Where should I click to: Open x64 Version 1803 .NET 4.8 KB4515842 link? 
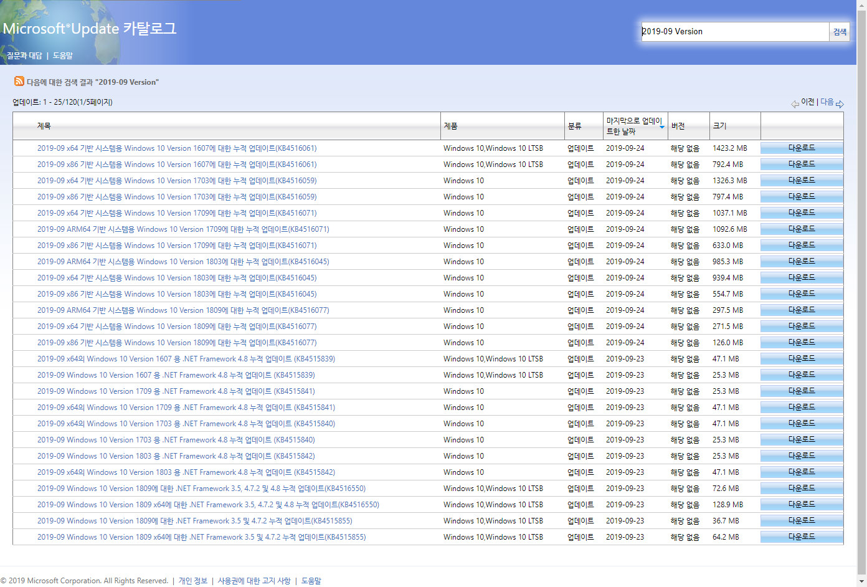coord(186,472)
